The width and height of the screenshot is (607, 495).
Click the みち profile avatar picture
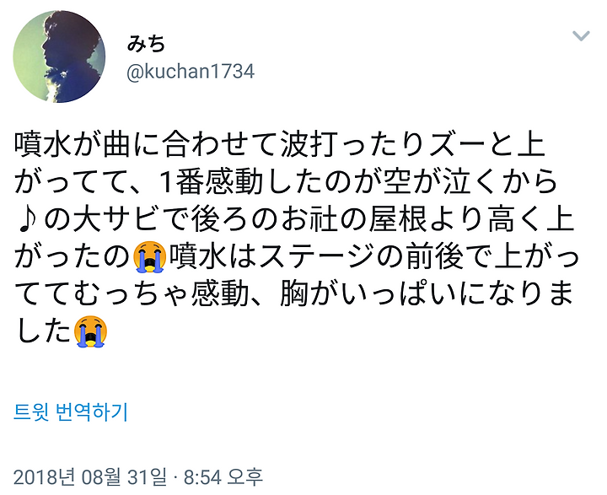[59, 56]
